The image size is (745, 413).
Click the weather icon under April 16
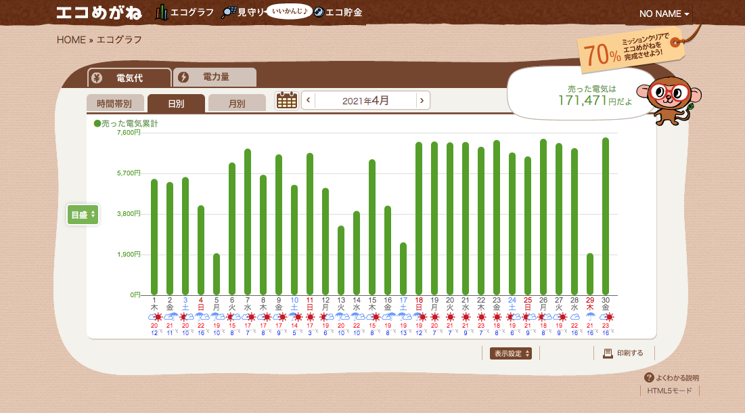click(388, 317)
